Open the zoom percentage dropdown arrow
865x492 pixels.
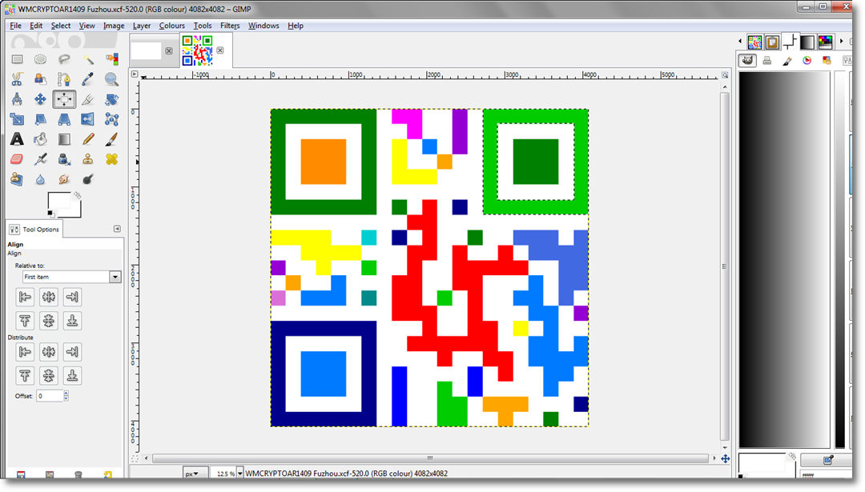coord(239,474)
